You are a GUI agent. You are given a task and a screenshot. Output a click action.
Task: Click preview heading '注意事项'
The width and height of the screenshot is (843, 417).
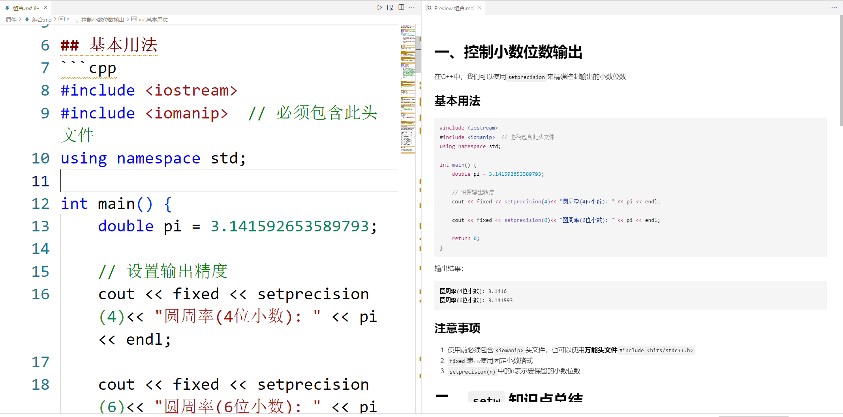[x=457, y=329]
